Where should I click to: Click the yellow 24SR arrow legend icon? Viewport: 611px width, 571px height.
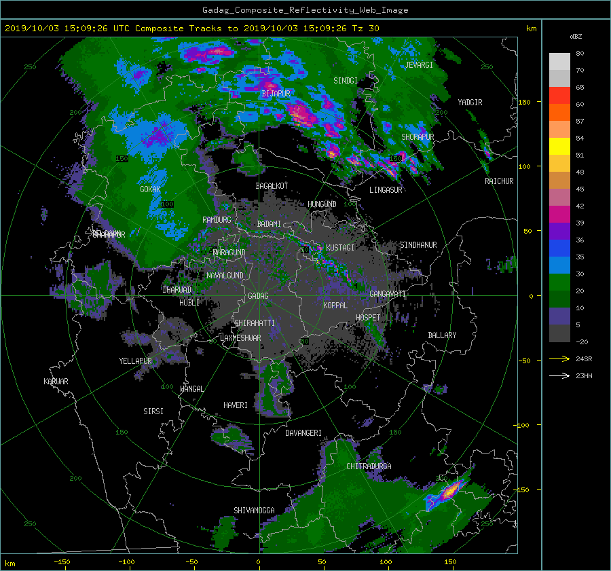pos(559,359)
